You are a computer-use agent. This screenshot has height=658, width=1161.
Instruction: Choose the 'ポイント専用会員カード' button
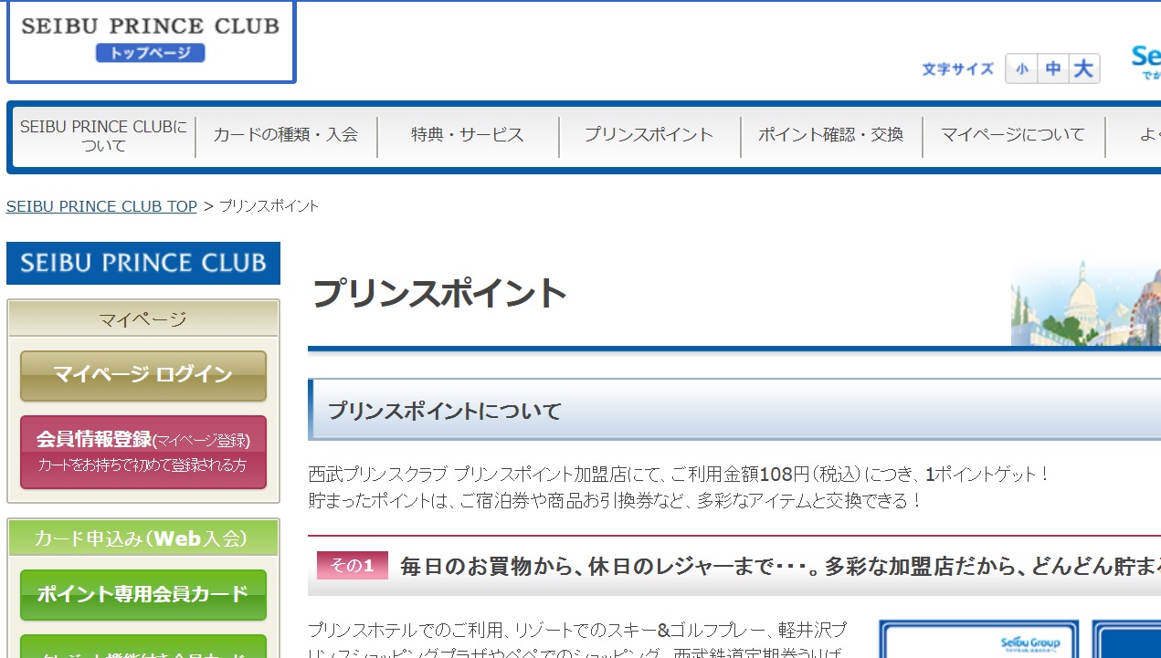143,594
